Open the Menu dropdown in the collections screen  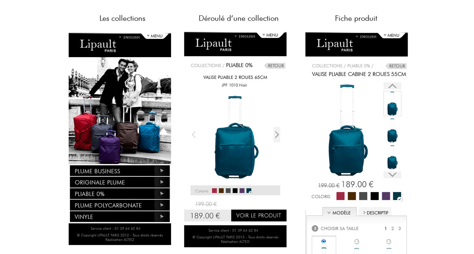coord(155,36)
